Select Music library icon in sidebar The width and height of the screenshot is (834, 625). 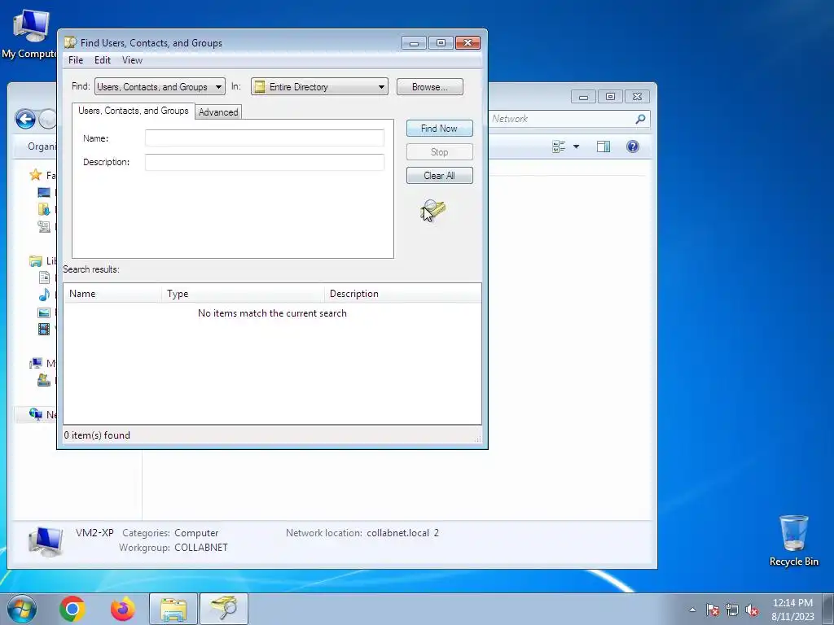click(x=44, y=295)
